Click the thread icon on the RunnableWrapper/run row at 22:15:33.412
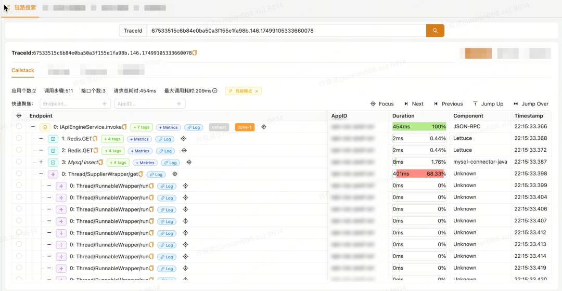The image size is (562, 291). [x=61, y=233]
